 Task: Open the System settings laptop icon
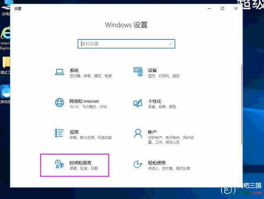60,72
